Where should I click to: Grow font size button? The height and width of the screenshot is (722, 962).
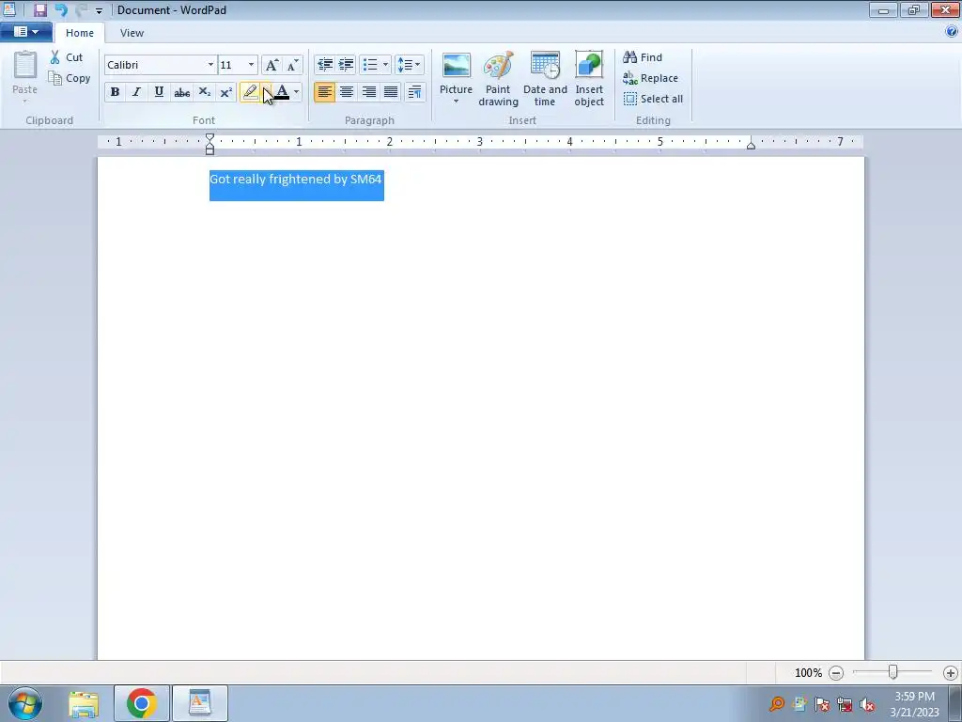(x=272, y=65)
